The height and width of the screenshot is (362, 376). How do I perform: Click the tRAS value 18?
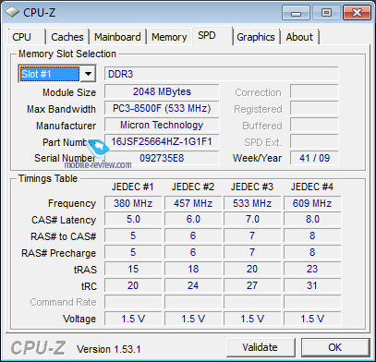(193, 269)
